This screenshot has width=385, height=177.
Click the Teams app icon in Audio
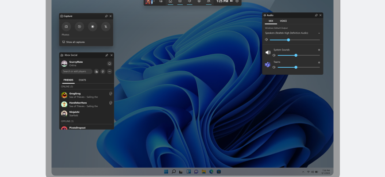(267, 65)
